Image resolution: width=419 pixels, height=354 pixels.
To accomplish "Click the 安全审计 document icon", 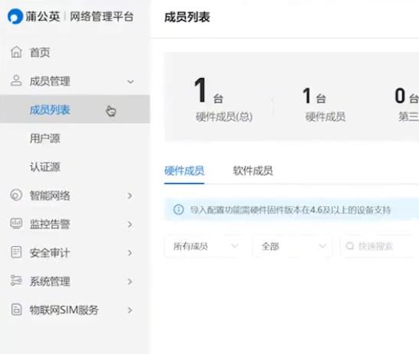I will (16, 252).
